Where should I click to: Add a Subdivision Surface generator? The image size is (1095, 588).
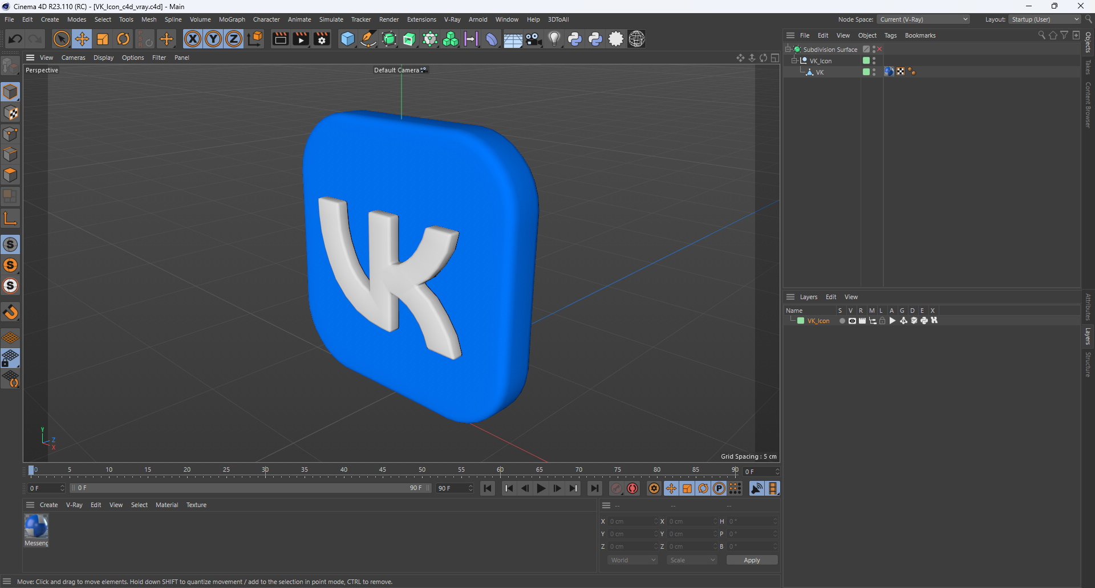pyautogui.click(x=389, y=39)
